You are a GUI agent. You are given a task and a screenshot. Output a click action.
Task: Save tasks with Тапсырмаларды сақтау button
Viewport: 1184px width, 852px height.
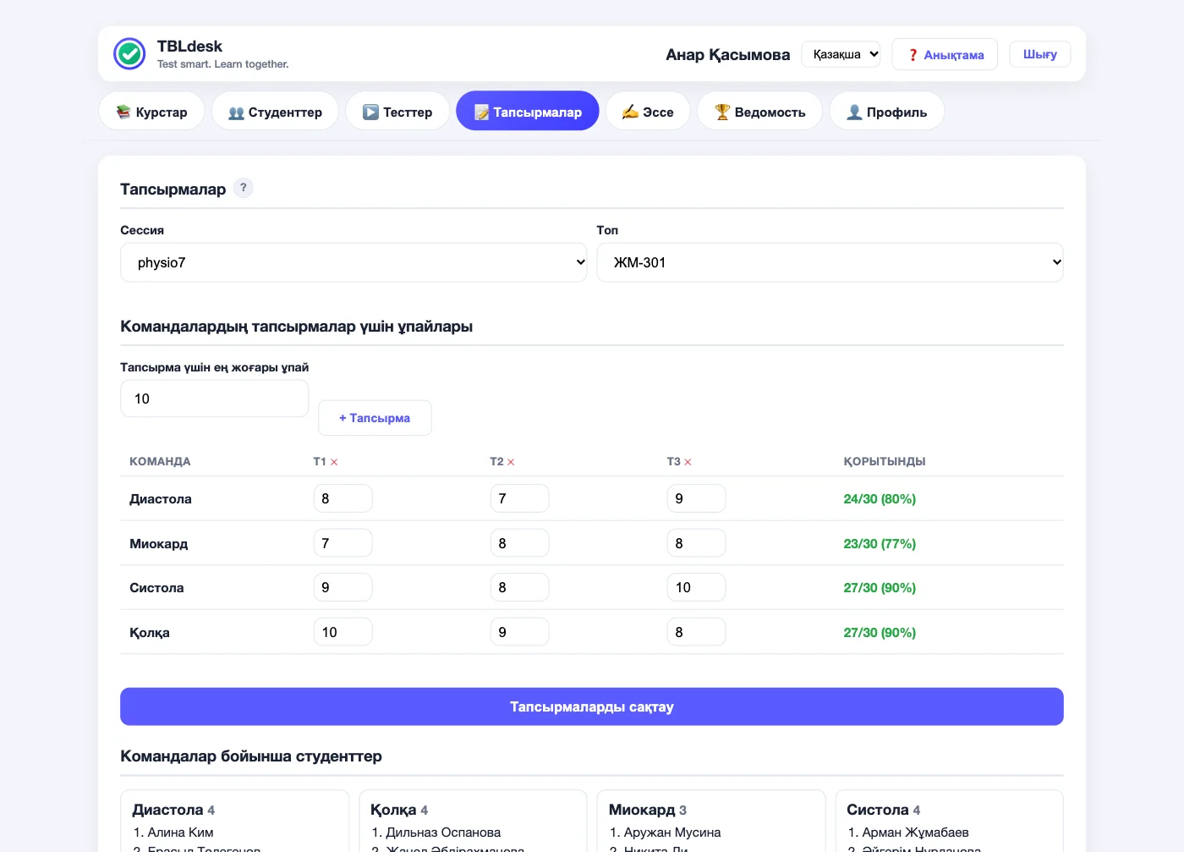[x=592, y=706]
